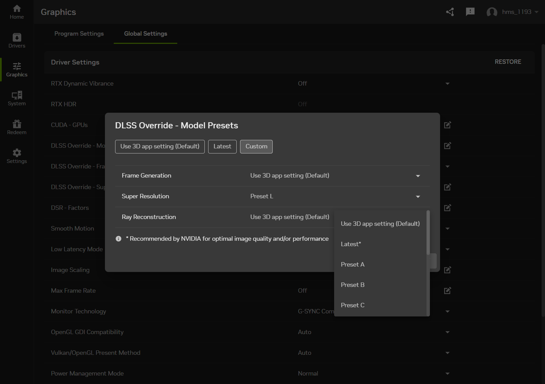Click the share icon in top bar
This screenshot has width=545, height=384.
[450, 12]
